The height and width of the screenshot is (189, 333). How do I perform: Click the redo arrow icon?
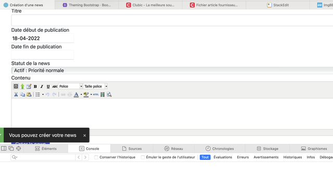54,95
